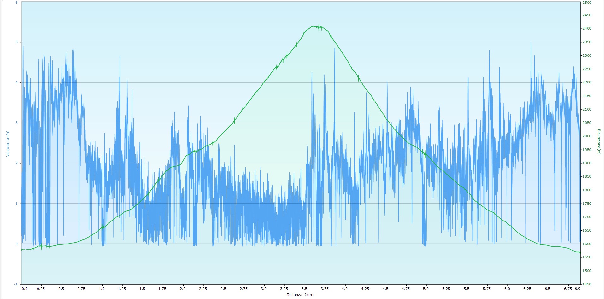Click the 2000 elevation axis label
The width and height of the screenshot is (604, 299).
tap(587, 136)
